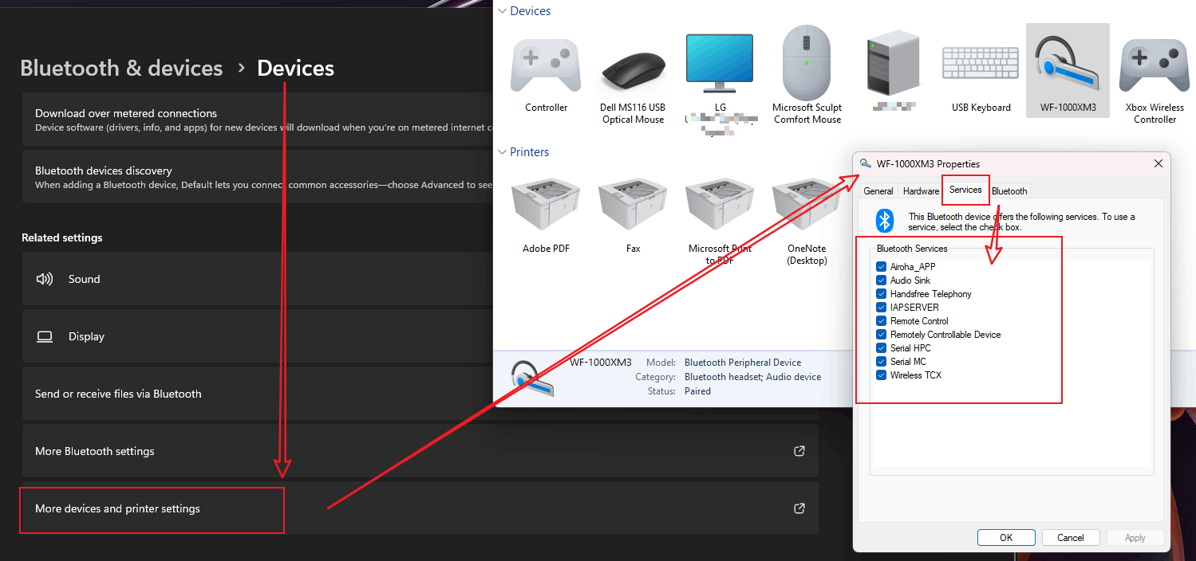Click the Bluetooth logo in Properties dialog

click(x=884, y=221)
